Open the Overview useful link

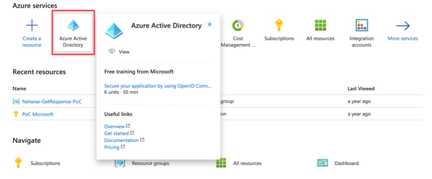(x=114, y=126)
